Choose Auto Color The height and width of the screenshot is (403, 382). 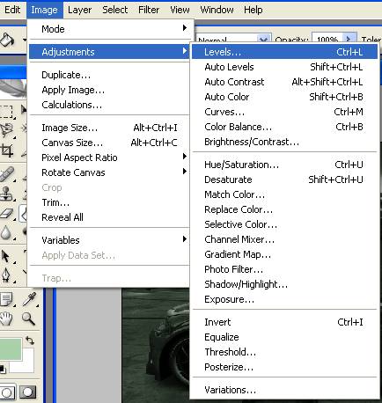284,97
